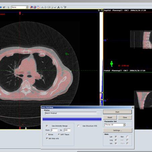Select the ellipse drawing tool
152x152 pixels.
point(52,7)
